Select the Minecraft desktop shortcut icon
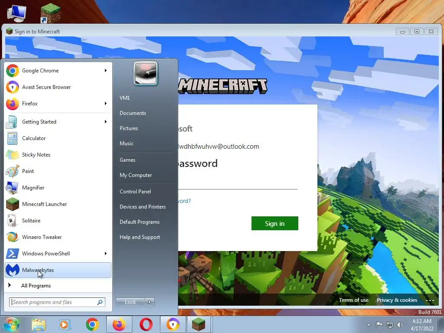Screen dimensions: 444x333 pos(51,13)
